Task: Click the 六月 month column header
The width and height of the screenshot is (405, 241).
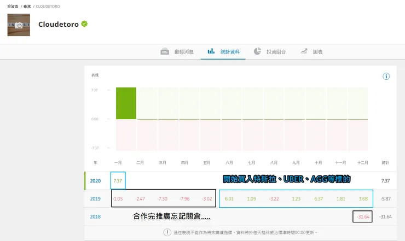Action: pos(229,162)
